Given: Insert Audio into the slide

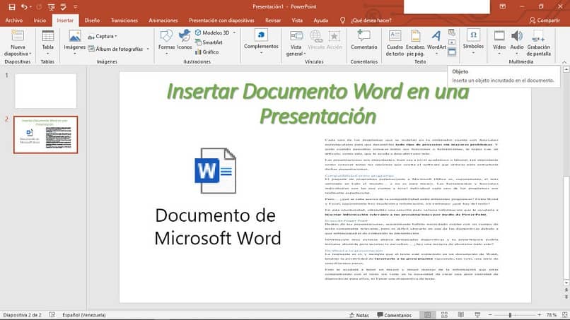Looking at the screenshot, I should [516, 43].
